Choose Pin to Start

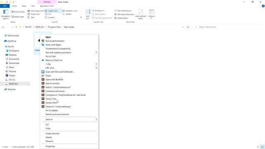(x=69, y=56)
